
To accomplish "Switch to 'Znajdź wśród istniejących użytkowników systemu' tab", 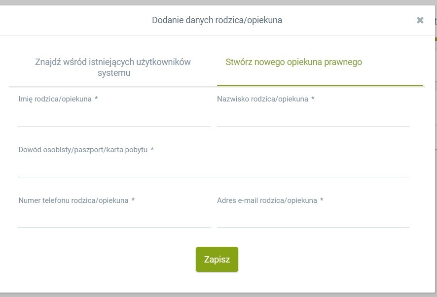I will pos(113,67).
